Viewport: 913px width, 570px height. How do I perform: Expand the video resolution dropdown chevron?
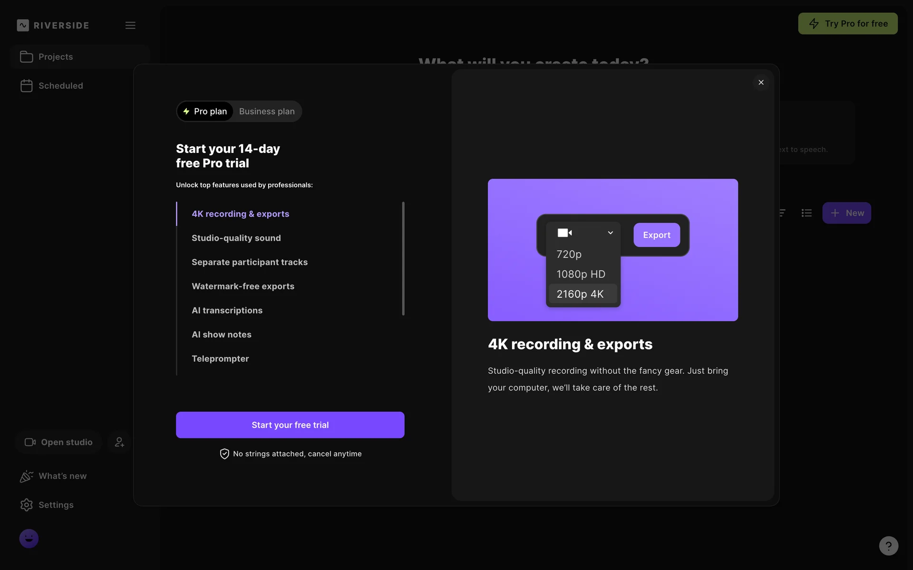coord(610,233)
